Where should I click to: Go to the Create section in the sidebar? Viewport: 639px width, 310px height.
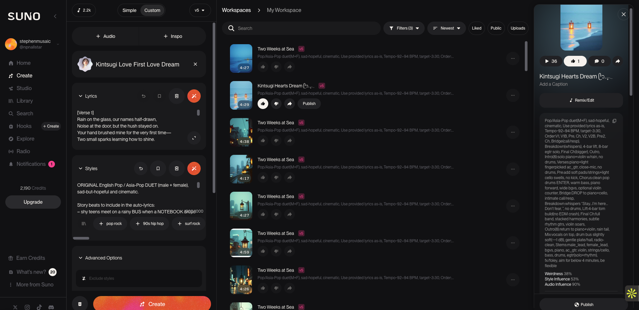tap(20, 76)
